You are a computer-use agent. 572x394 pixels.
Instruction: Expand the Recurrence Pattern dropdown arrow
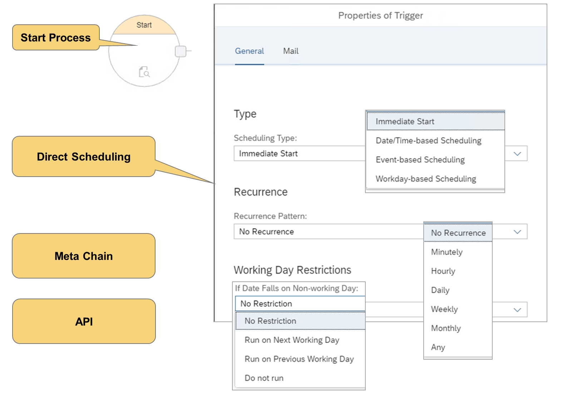517,232
